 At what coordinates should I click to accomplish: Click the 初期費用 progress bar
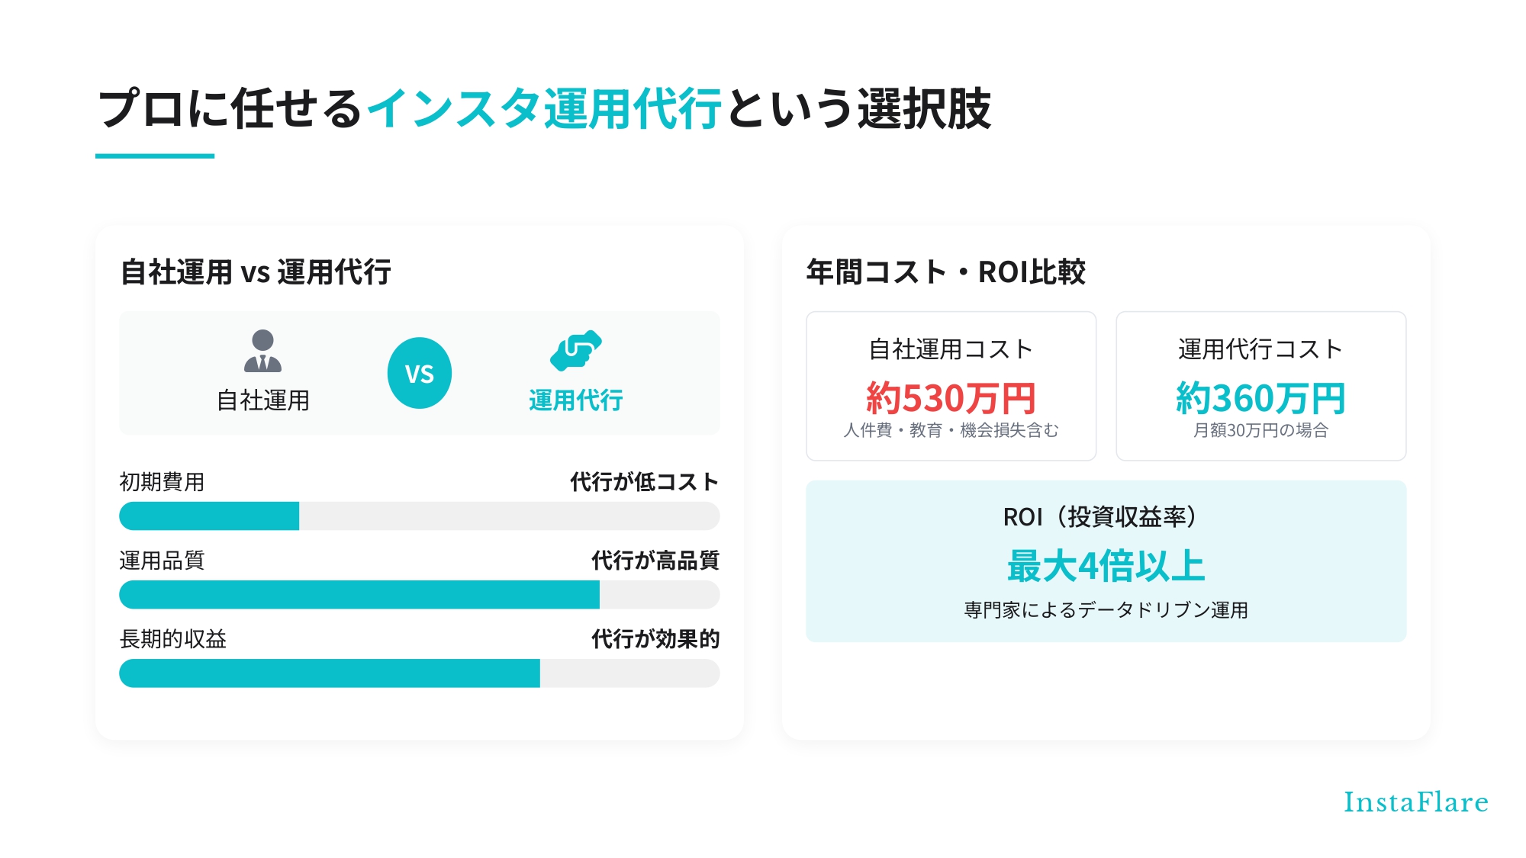[x=420, y=516]
